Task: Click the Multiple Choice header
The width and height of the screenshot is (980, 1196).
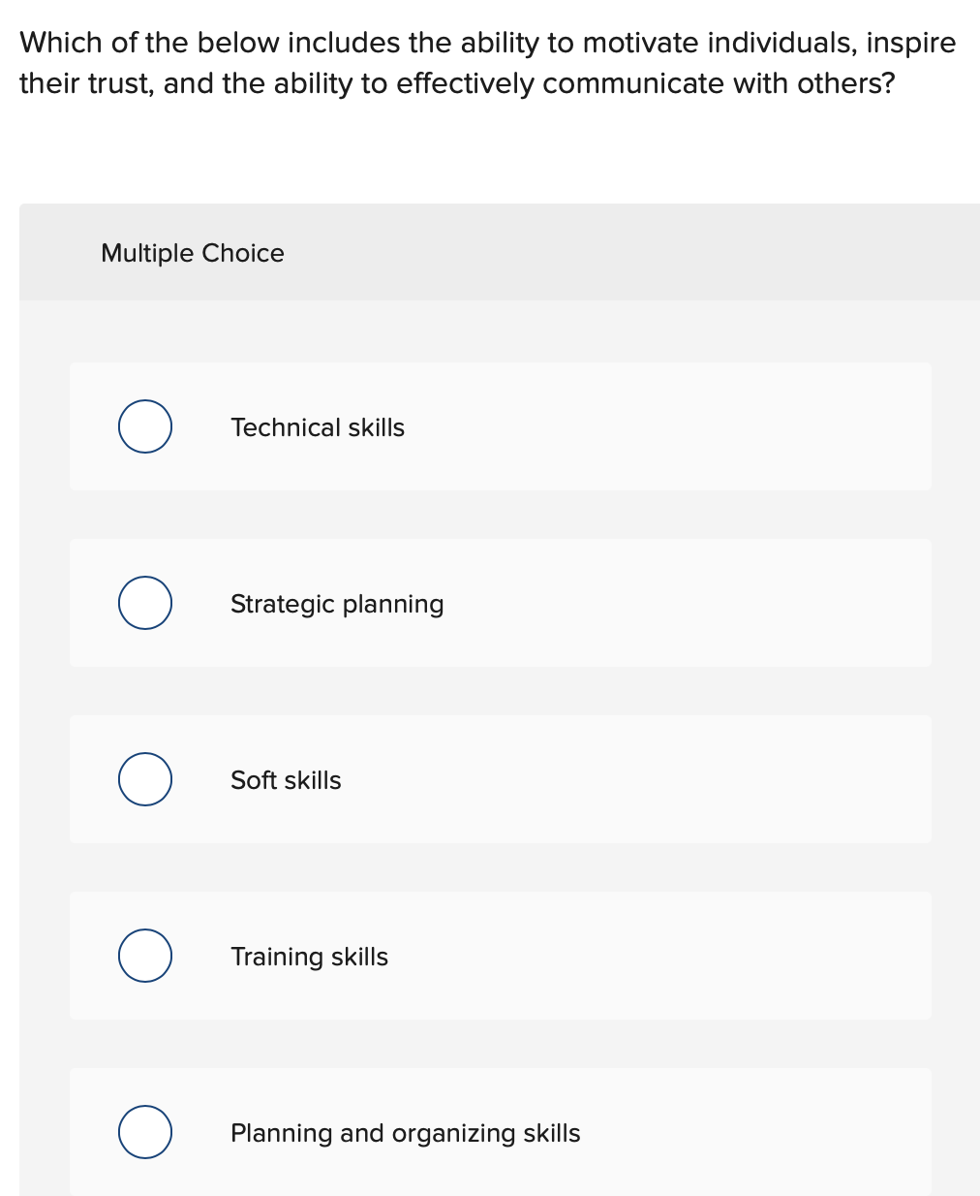Action: 193,252
